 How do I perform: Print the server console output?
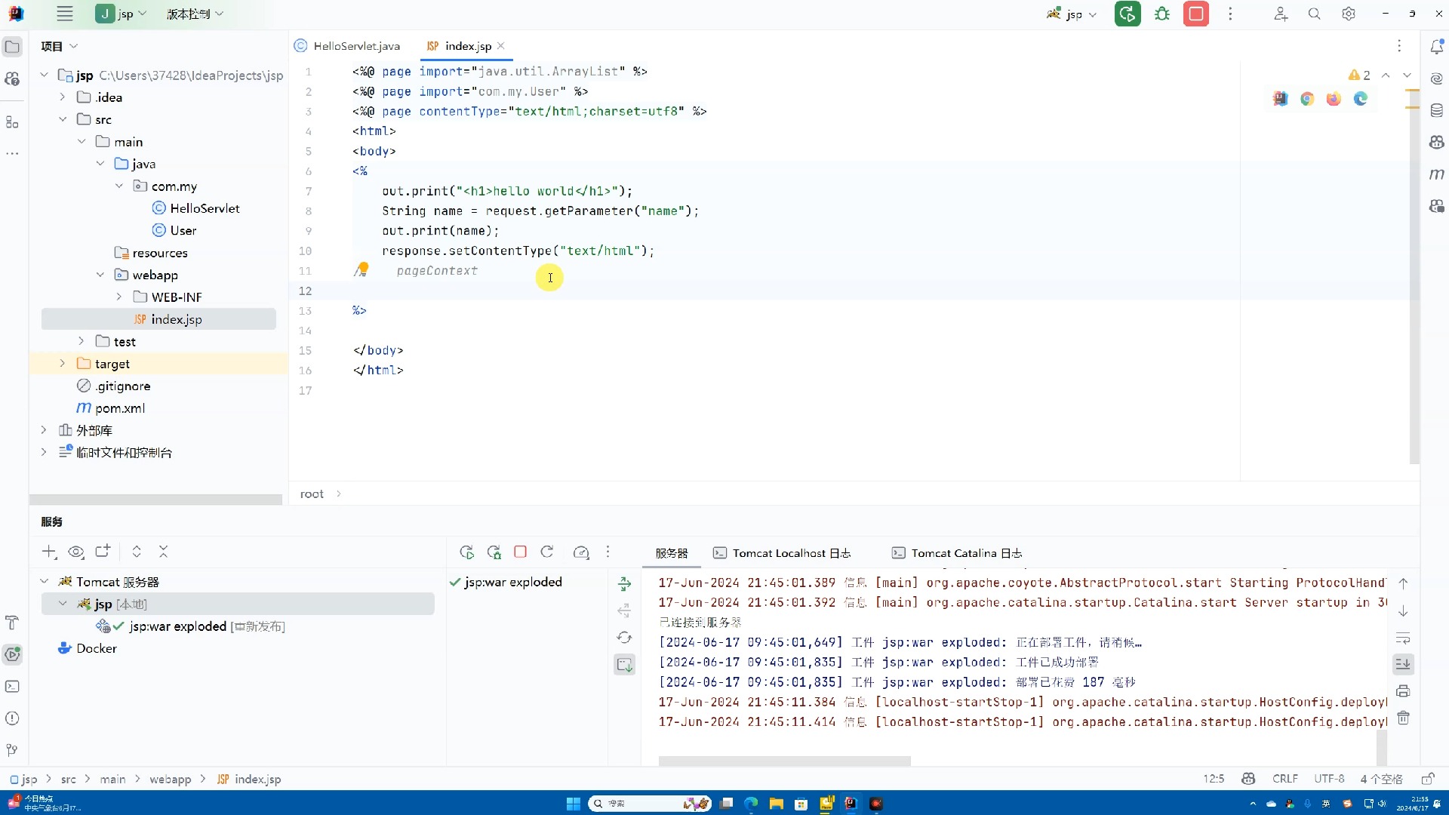point(1403,691)
